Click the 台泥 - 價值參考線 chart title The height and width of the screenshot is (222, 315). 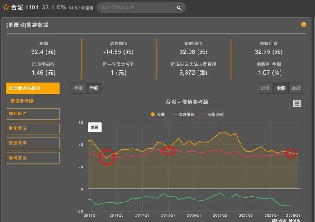click(x=187, y=102)
